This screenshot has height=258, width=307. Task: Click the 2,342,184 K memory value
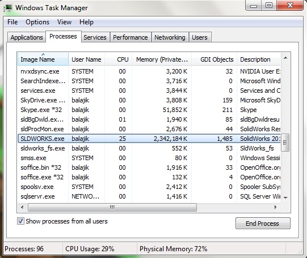pos(170,139)
